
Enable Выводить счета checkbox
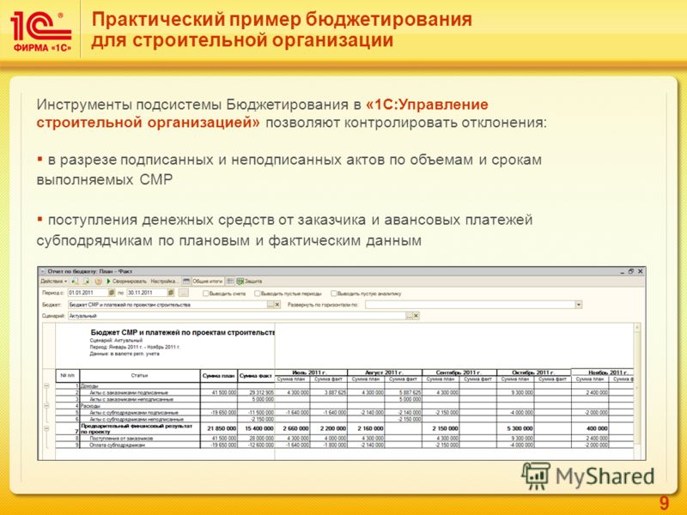coord(205,294)
